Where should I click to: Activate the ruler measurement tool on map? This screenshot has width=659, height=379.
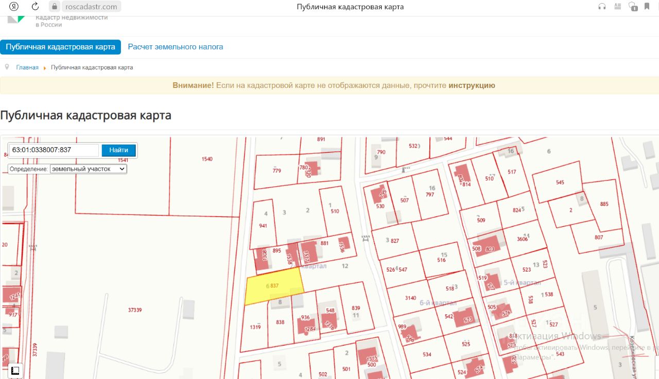pos(15,370)
